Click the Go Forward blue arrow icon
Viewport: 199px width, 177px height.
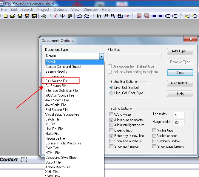click(161, 16)
